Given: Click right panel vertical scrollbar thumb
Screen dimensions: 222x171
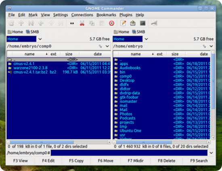Looking at the screenshot, I should pos(213,81).
